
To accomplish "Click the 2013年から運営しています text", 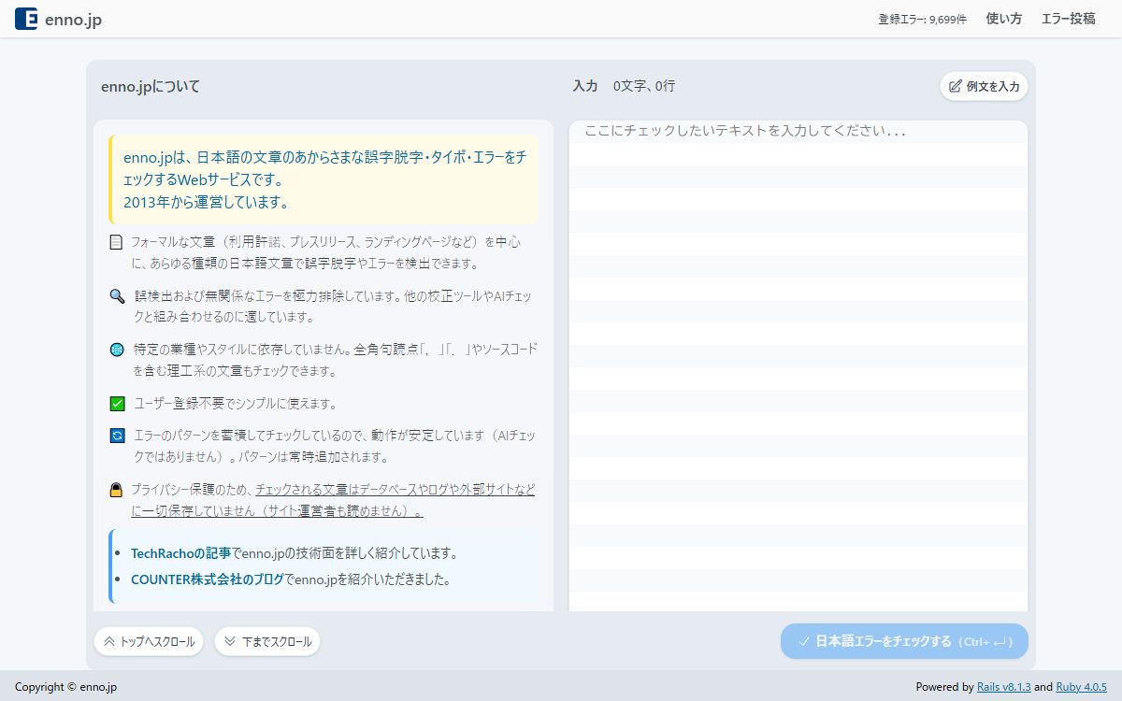I will click(x=206, y=202).
